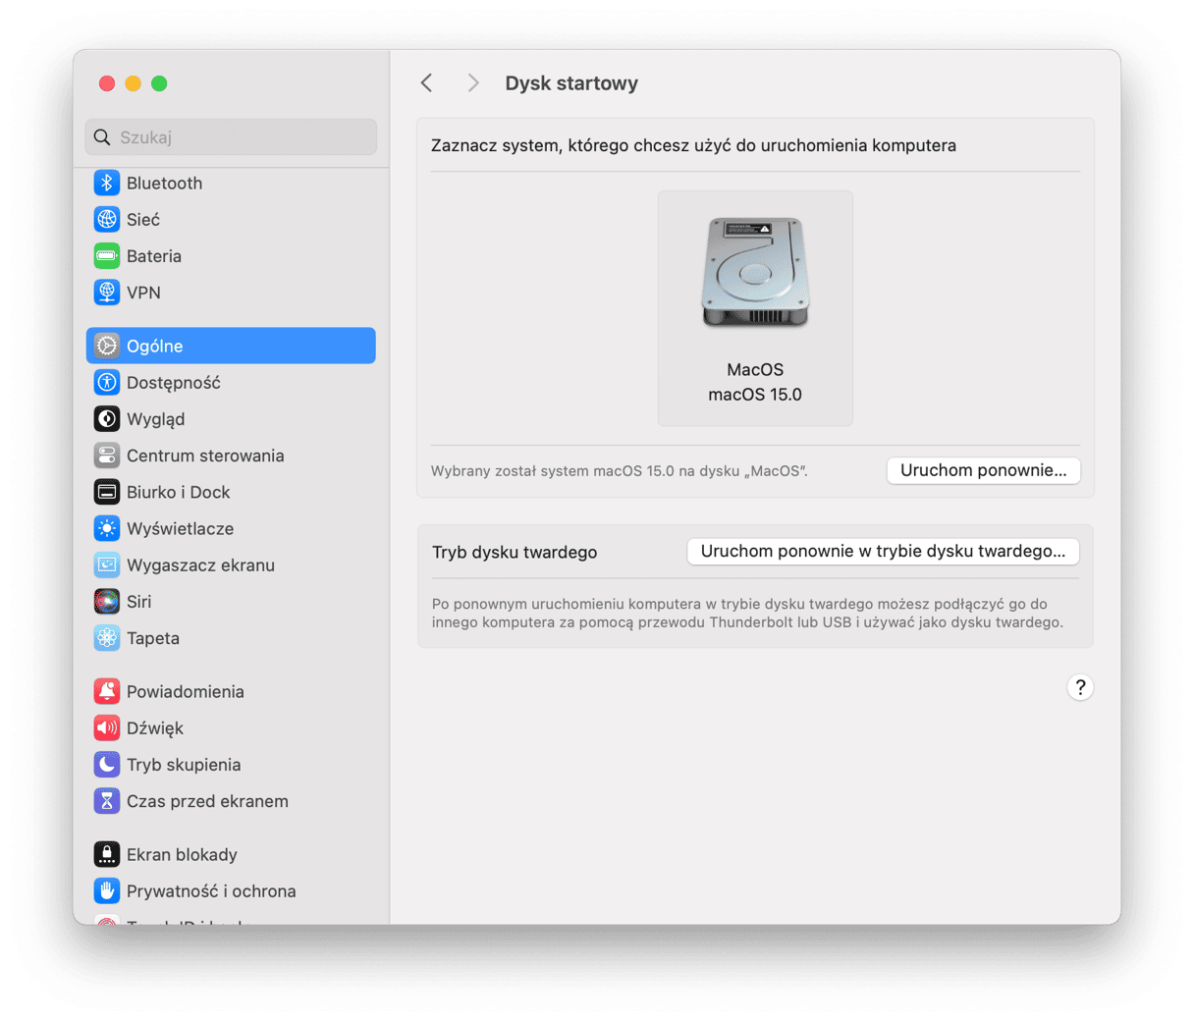Screen dimensions: 1194x1021
Task: Click the Tryb dysku twardego label
Action: pyautogui.click(x=515, y=552)
